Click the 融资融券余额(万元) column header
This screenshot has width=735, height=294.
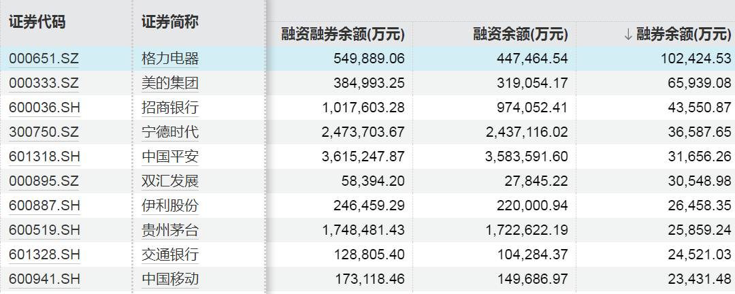click(343, 34)
